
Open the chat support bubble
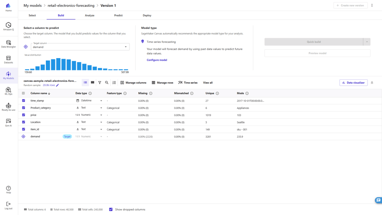click(378, 200)
